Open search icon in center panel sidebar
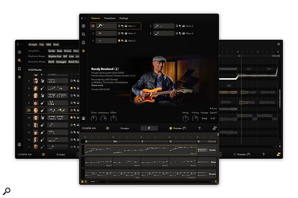298x198 pixels. point(84,34)
